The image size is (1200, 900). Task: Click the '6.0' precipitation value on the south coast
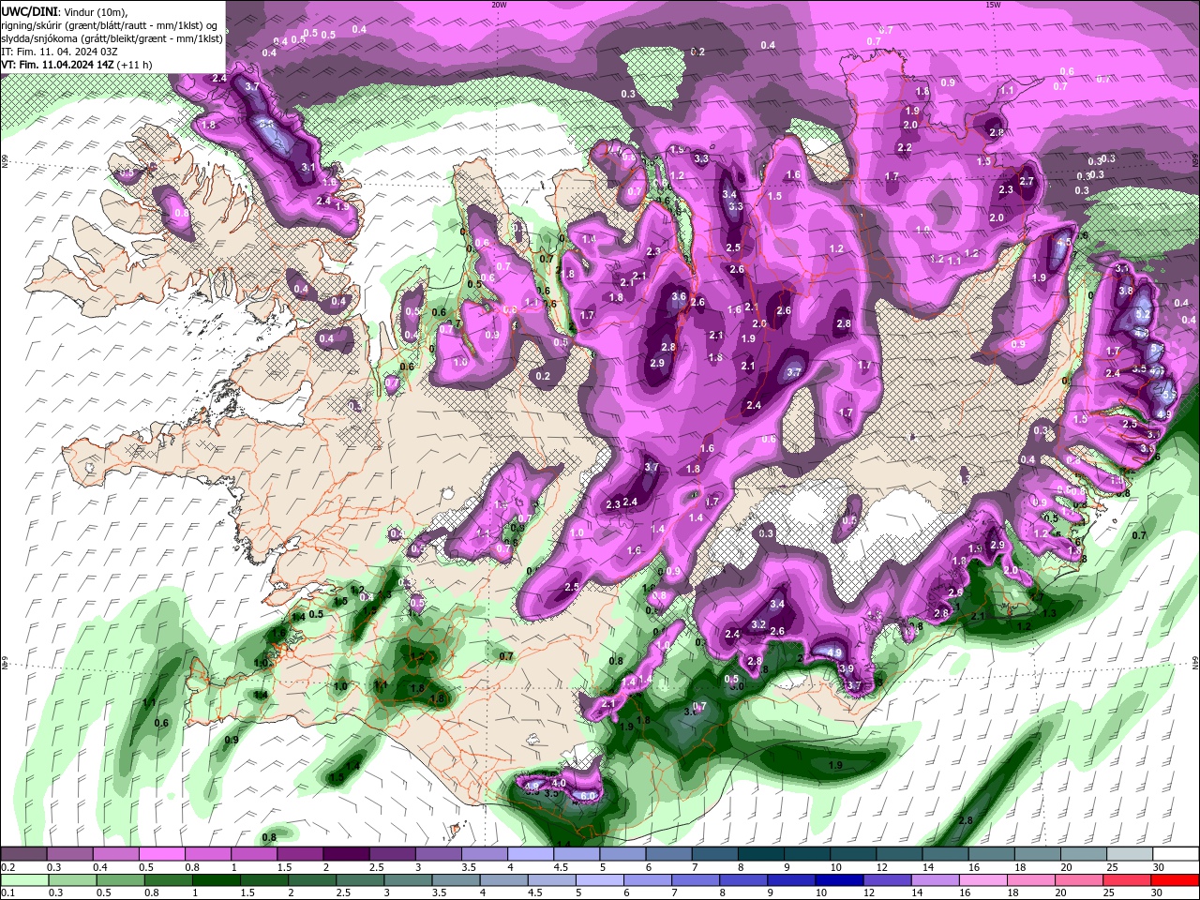588,796
